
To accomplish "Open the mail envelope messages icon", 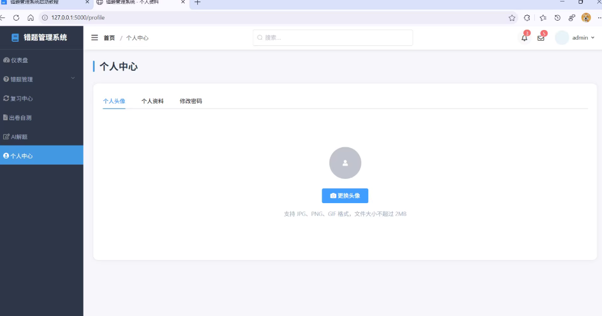I will pos(541,38).
